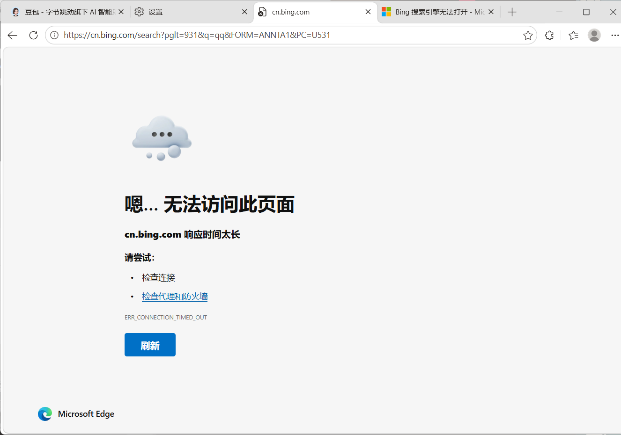The image size is (621, 435).
Task: Click the 嗯… 无法访问此页面 heading
Action: pos(209,204)
